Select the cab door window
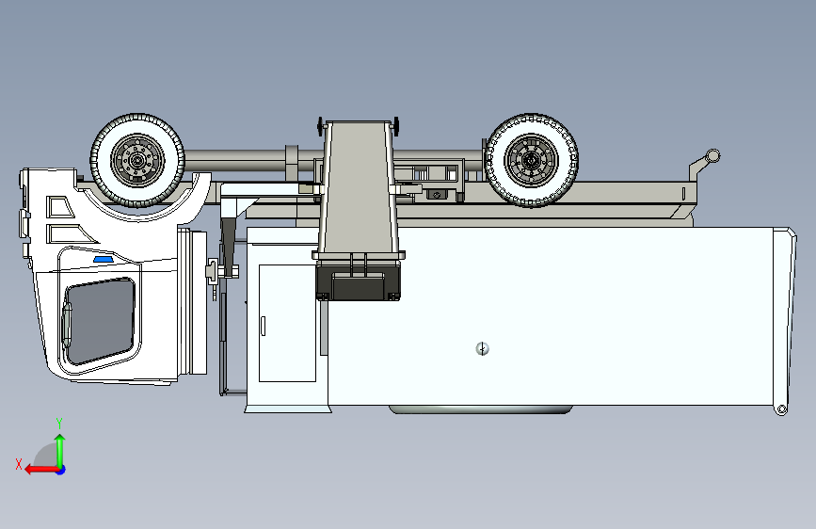 click(100, 321)
